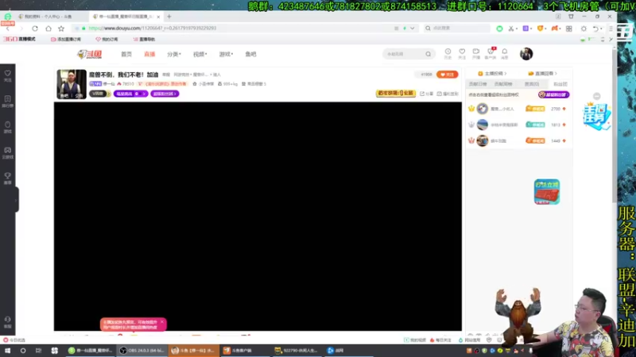Click the heart follow icon in left sidebar

coord(8,75)
